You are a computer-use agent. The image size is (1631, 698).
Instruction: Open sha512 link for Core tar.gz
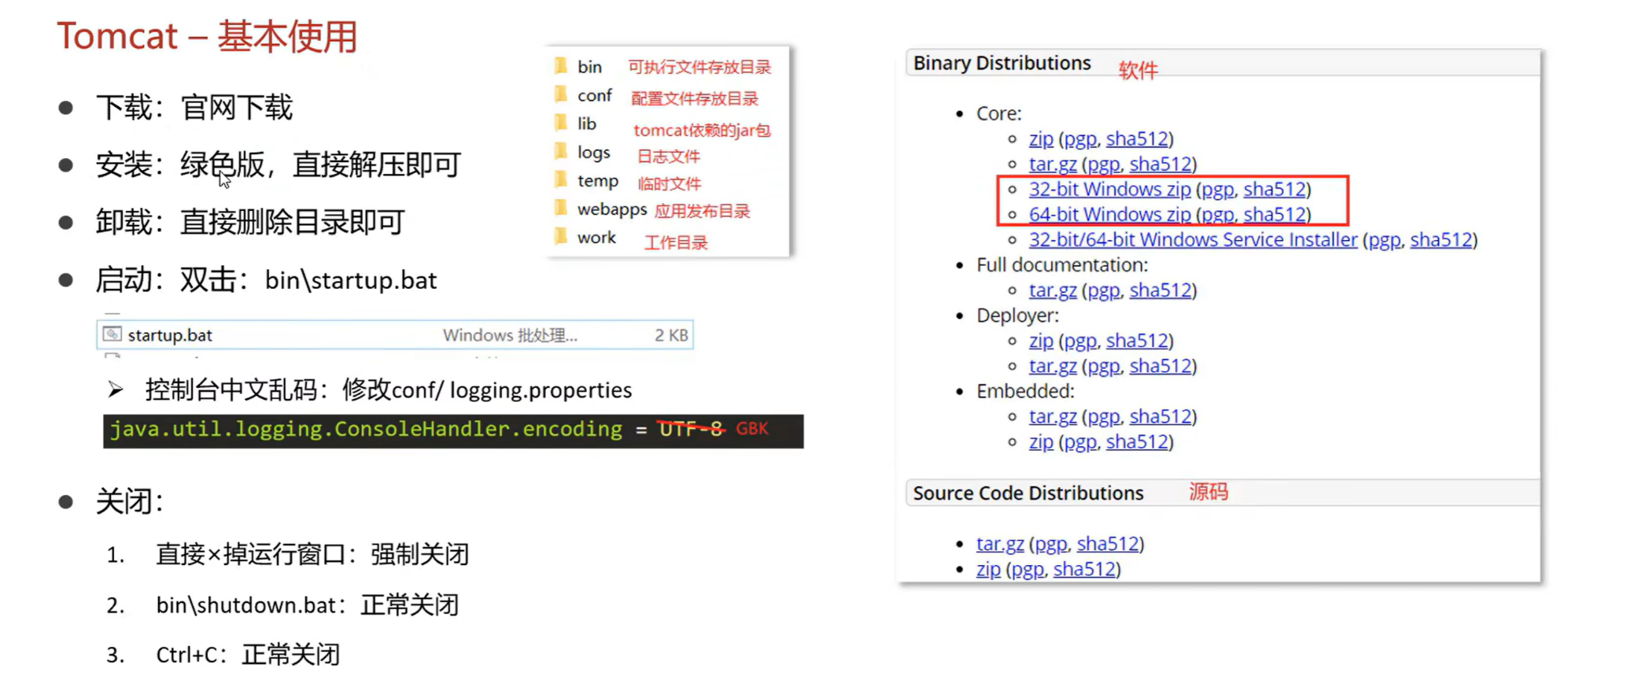coord(1161,164)
